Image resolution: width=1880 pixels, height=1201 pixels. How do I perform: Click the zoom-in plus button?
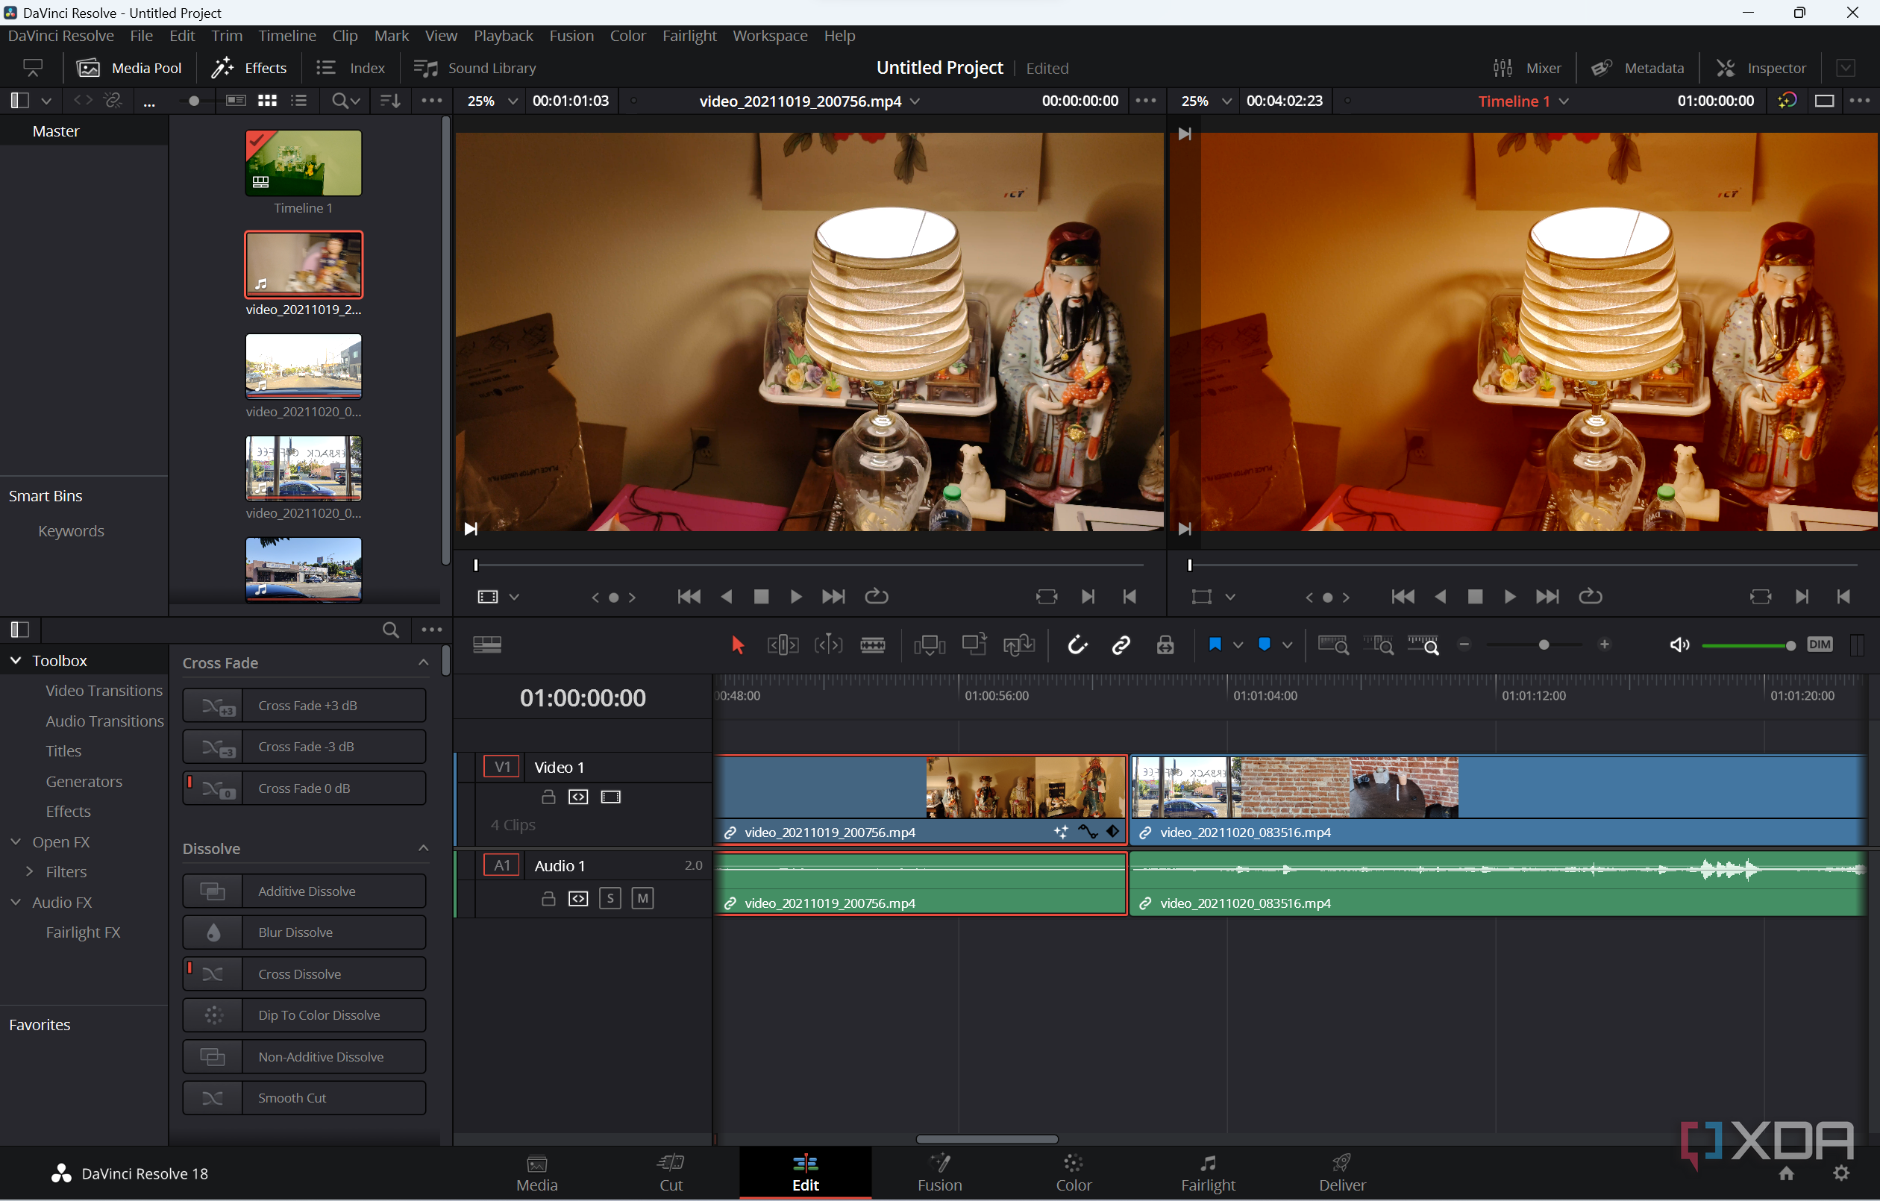1605,645
